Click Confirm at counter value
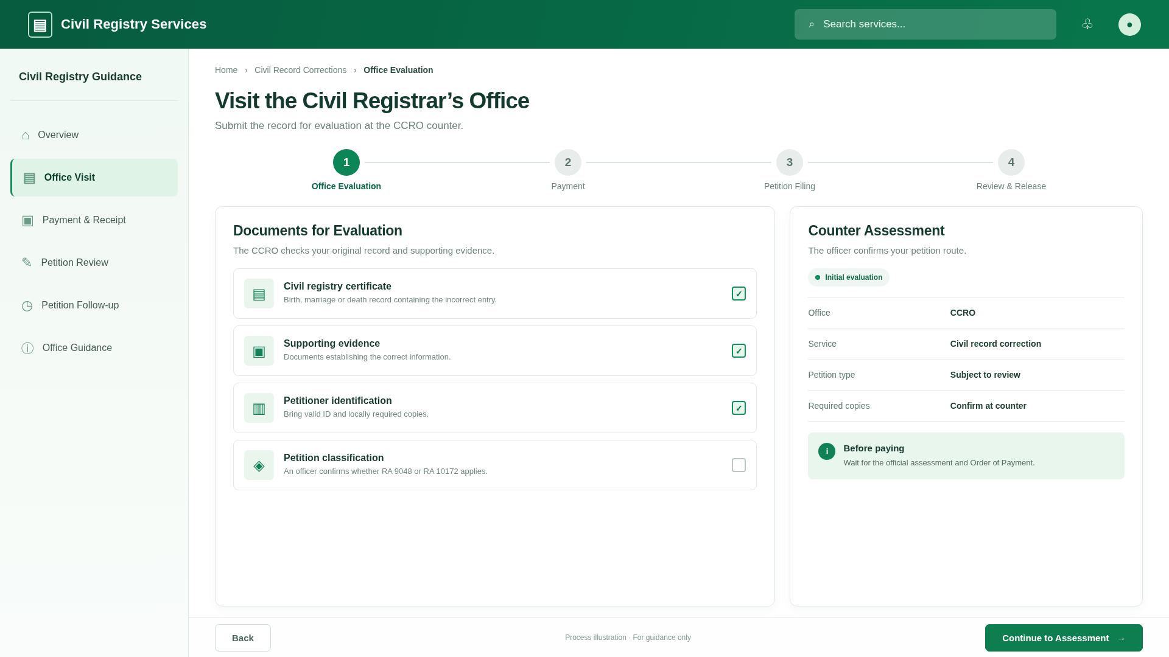The image size is (1169, 657). point(988,406)
